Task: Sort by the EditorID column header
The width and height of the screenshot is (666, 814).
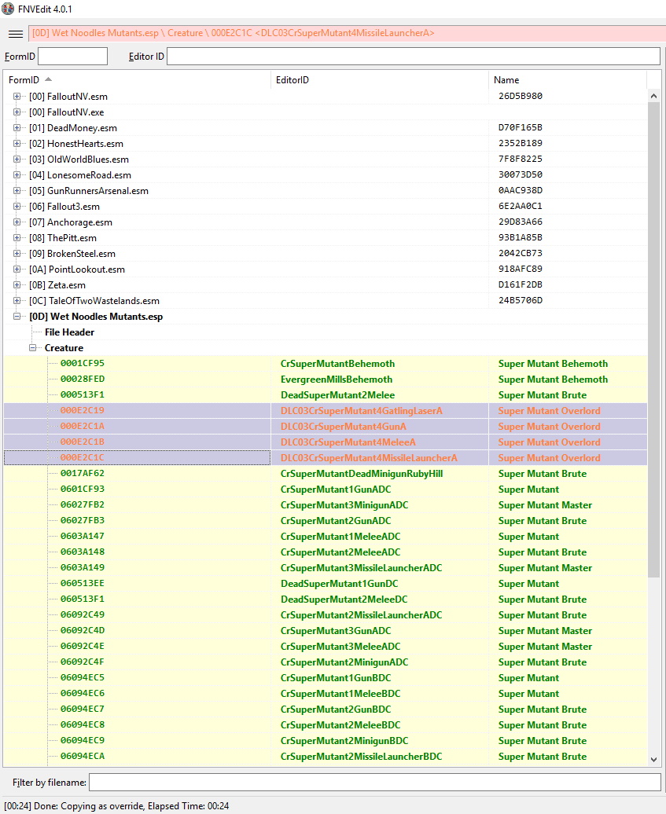Action: point(380,80)
